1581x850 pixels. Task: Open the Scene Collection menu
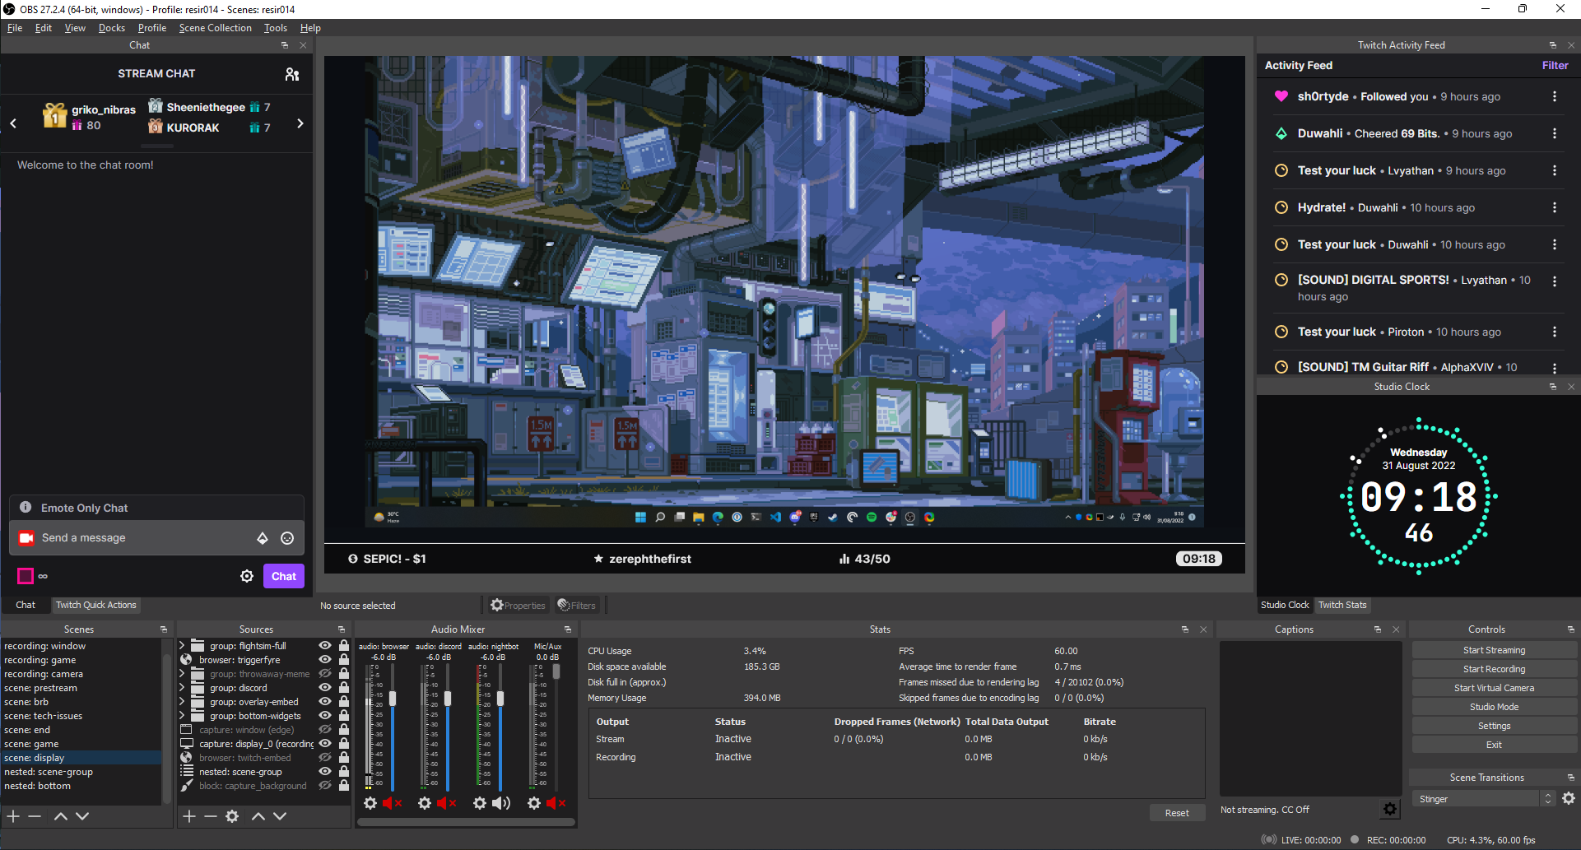click(x=215, y=28)
